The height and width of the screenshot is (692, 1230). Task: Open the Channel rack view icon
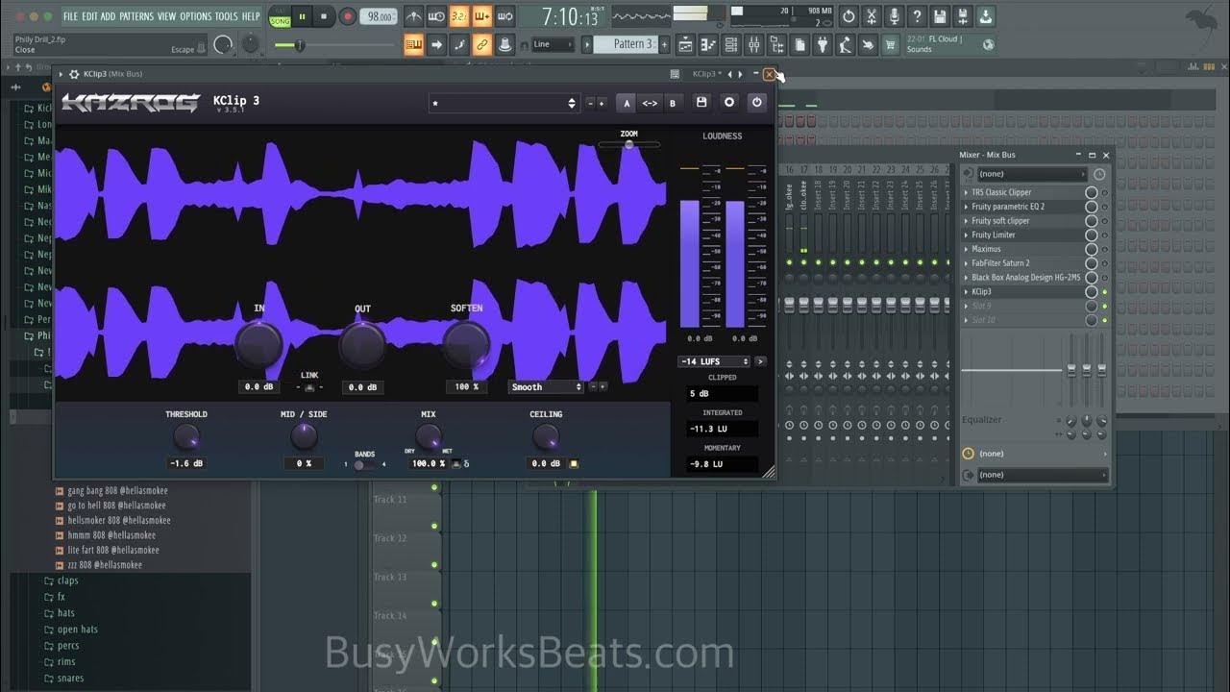pyautogui.click(x=731, y=44)
